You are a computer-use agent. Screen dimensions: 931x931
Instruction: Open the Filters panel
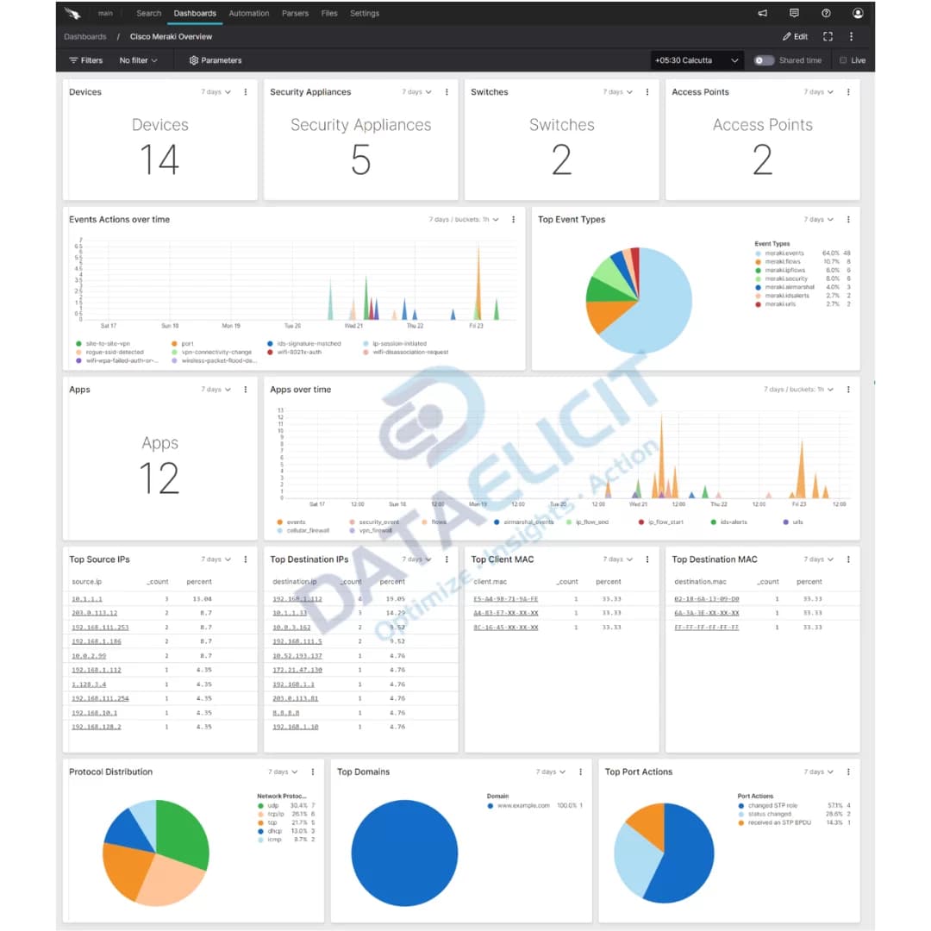pyautogui.click(x=84, y=60)
